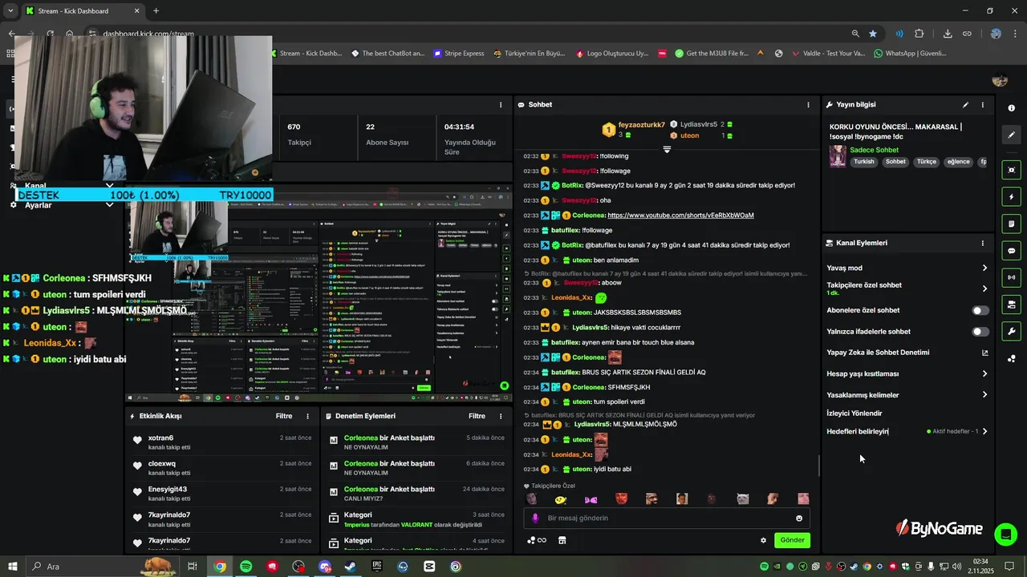
Task: Open the info icon in right sidebar
Action: pos(1011,108)
